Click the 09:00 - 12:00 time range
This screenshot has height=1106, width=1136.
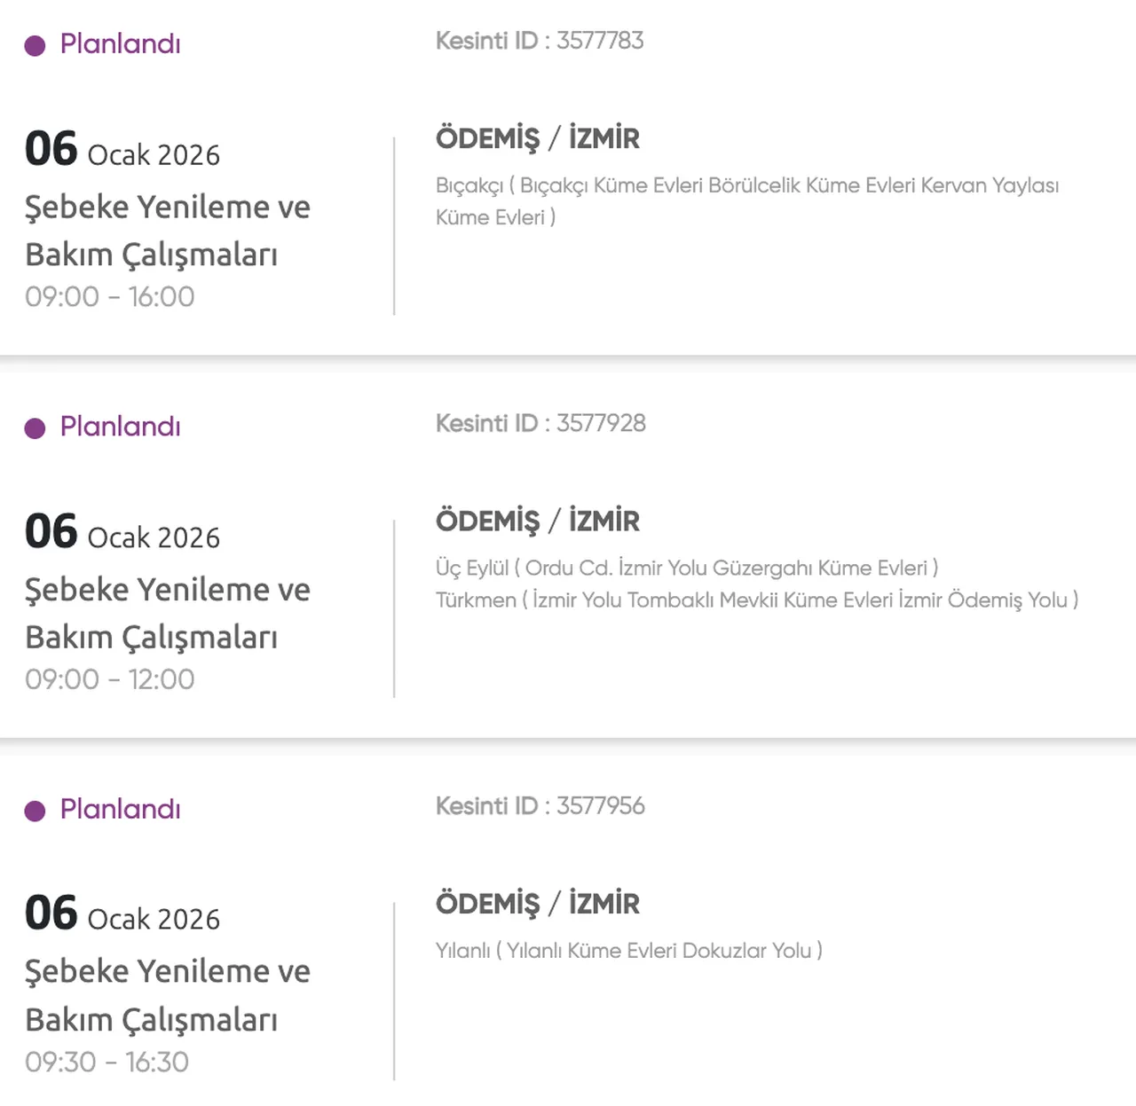pos(109,679)
